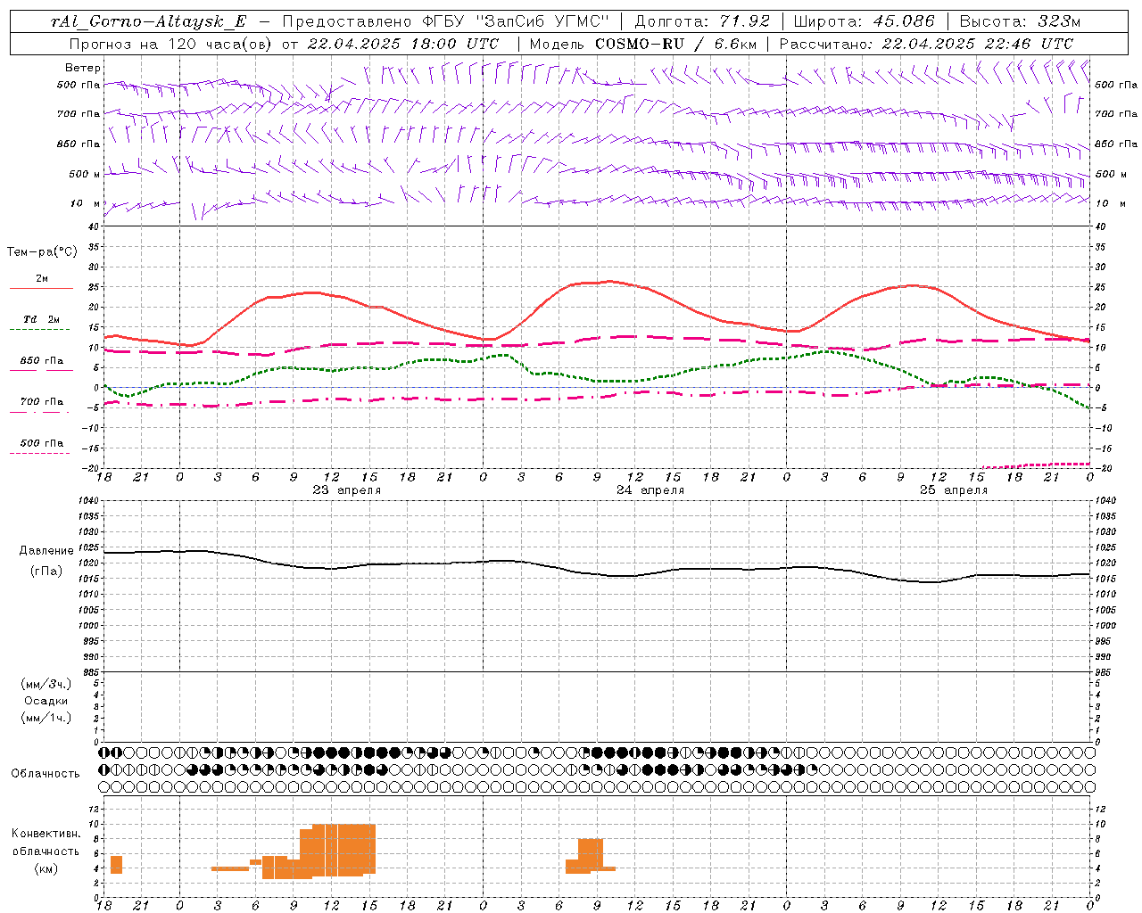The width and height of the screenshot is (1142, 913).
Task: Click the Тем-ра(°C) axis label
Action: click(42, 252)
